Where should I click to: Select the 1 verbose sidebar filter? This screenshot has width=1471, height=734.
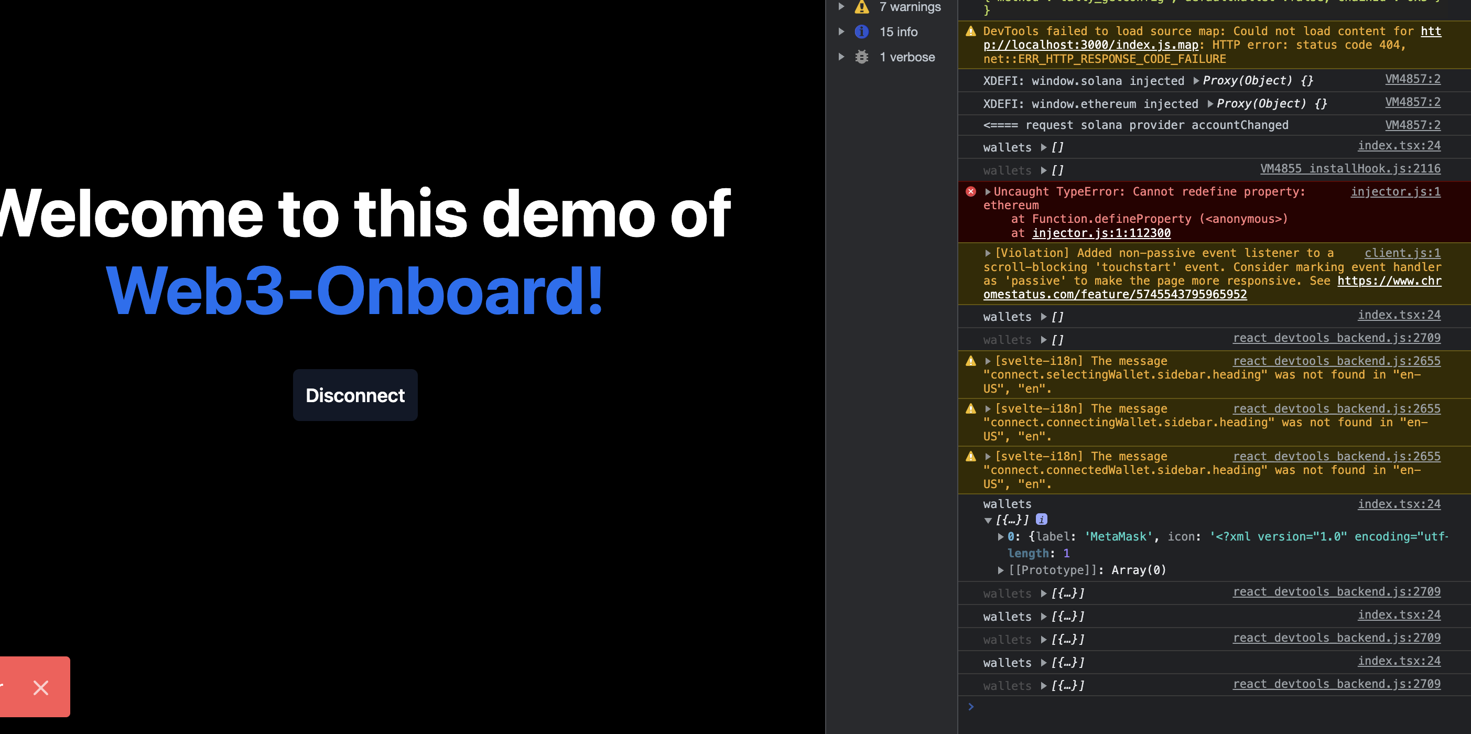click(907, 57)
